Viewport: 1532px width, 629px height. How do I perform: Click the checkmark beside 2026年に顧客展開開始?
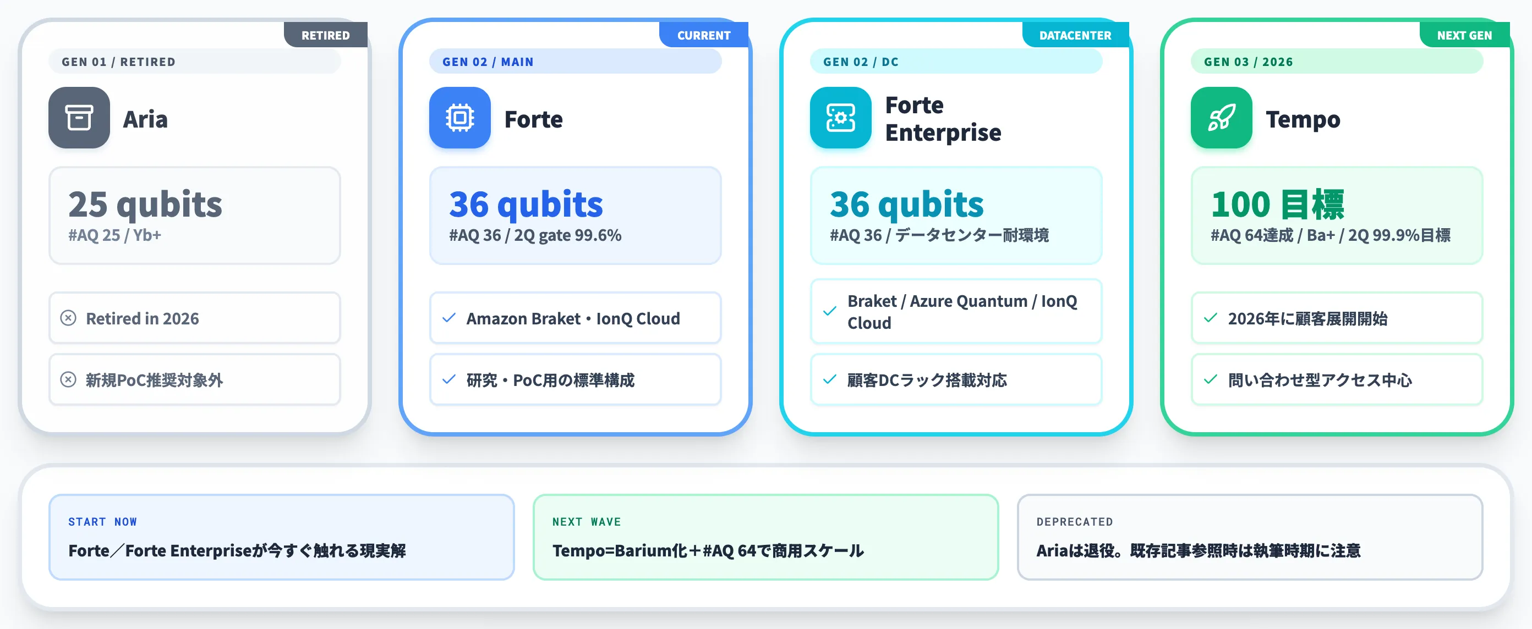pyautogui.click(x=1210, y=318)
